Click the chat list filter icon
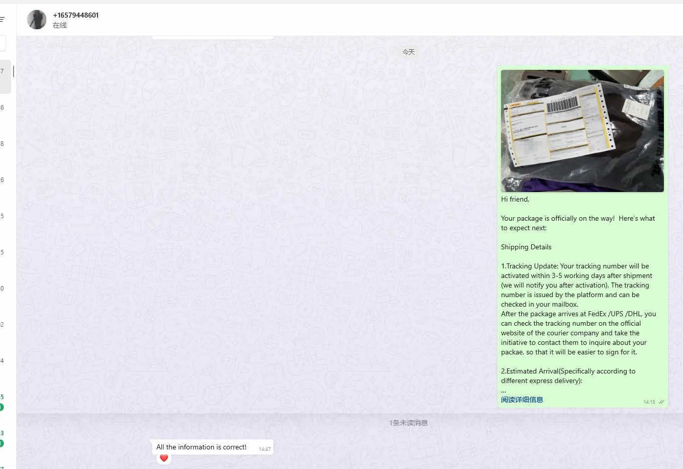The height and width of the screenshot is (469, 683). pyautogui.click(x=2, y=20)
